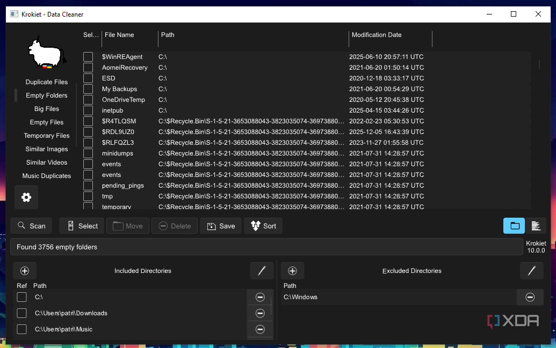Open the settings gear in the sidebar

(x=26, y=197)
